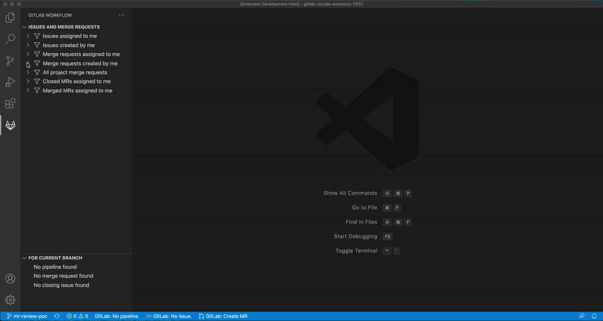Image resolution: width=603 pixels, height=321 pixels.
Task: Open errors and warnings count in status bar
Action: pos(77,316)
